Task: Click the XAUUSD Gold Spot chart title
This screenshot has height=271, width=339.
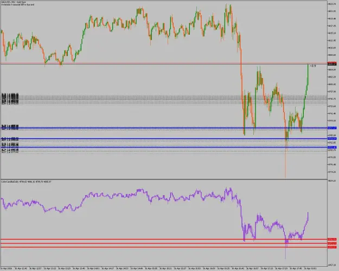Action: pyautogui.click(x=14, y=2)
